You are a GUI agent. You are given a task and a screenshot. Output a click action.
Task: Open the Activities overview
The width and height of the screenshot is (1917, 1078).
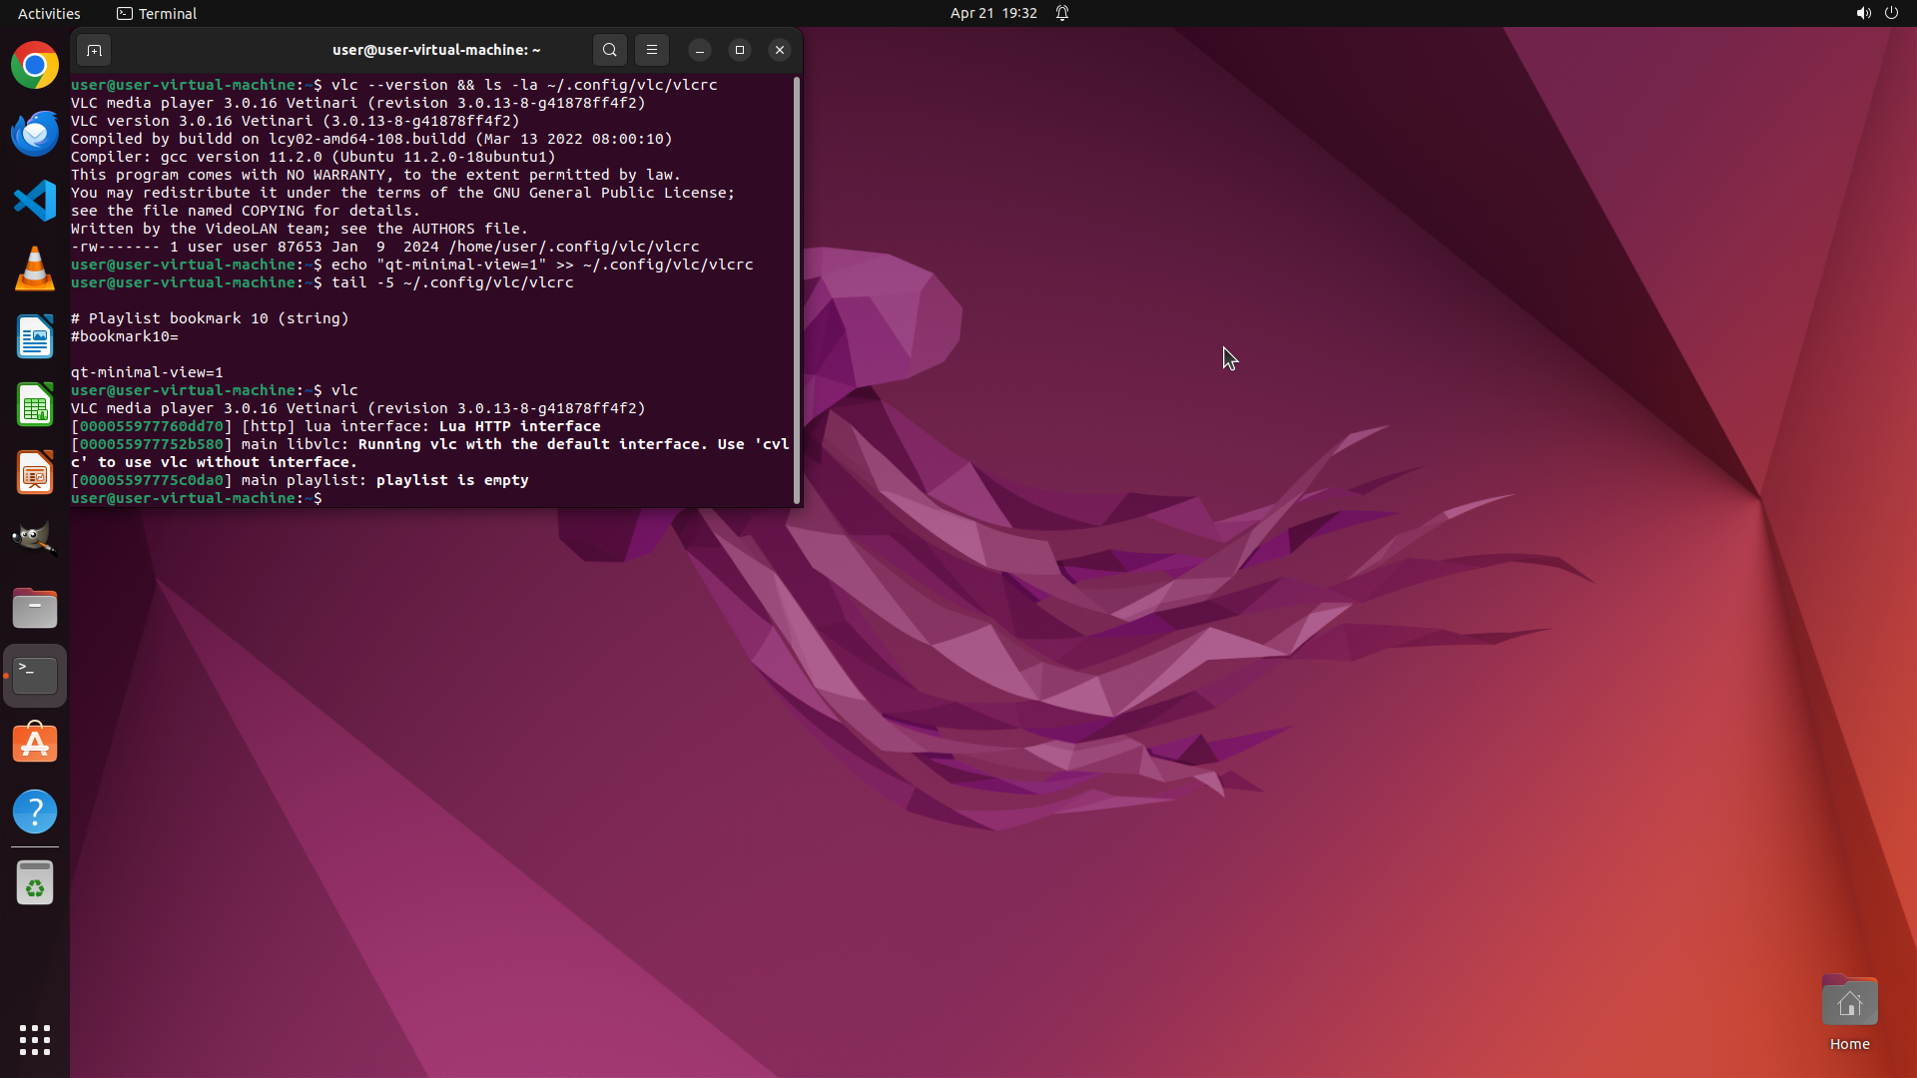tap(49, 13)
